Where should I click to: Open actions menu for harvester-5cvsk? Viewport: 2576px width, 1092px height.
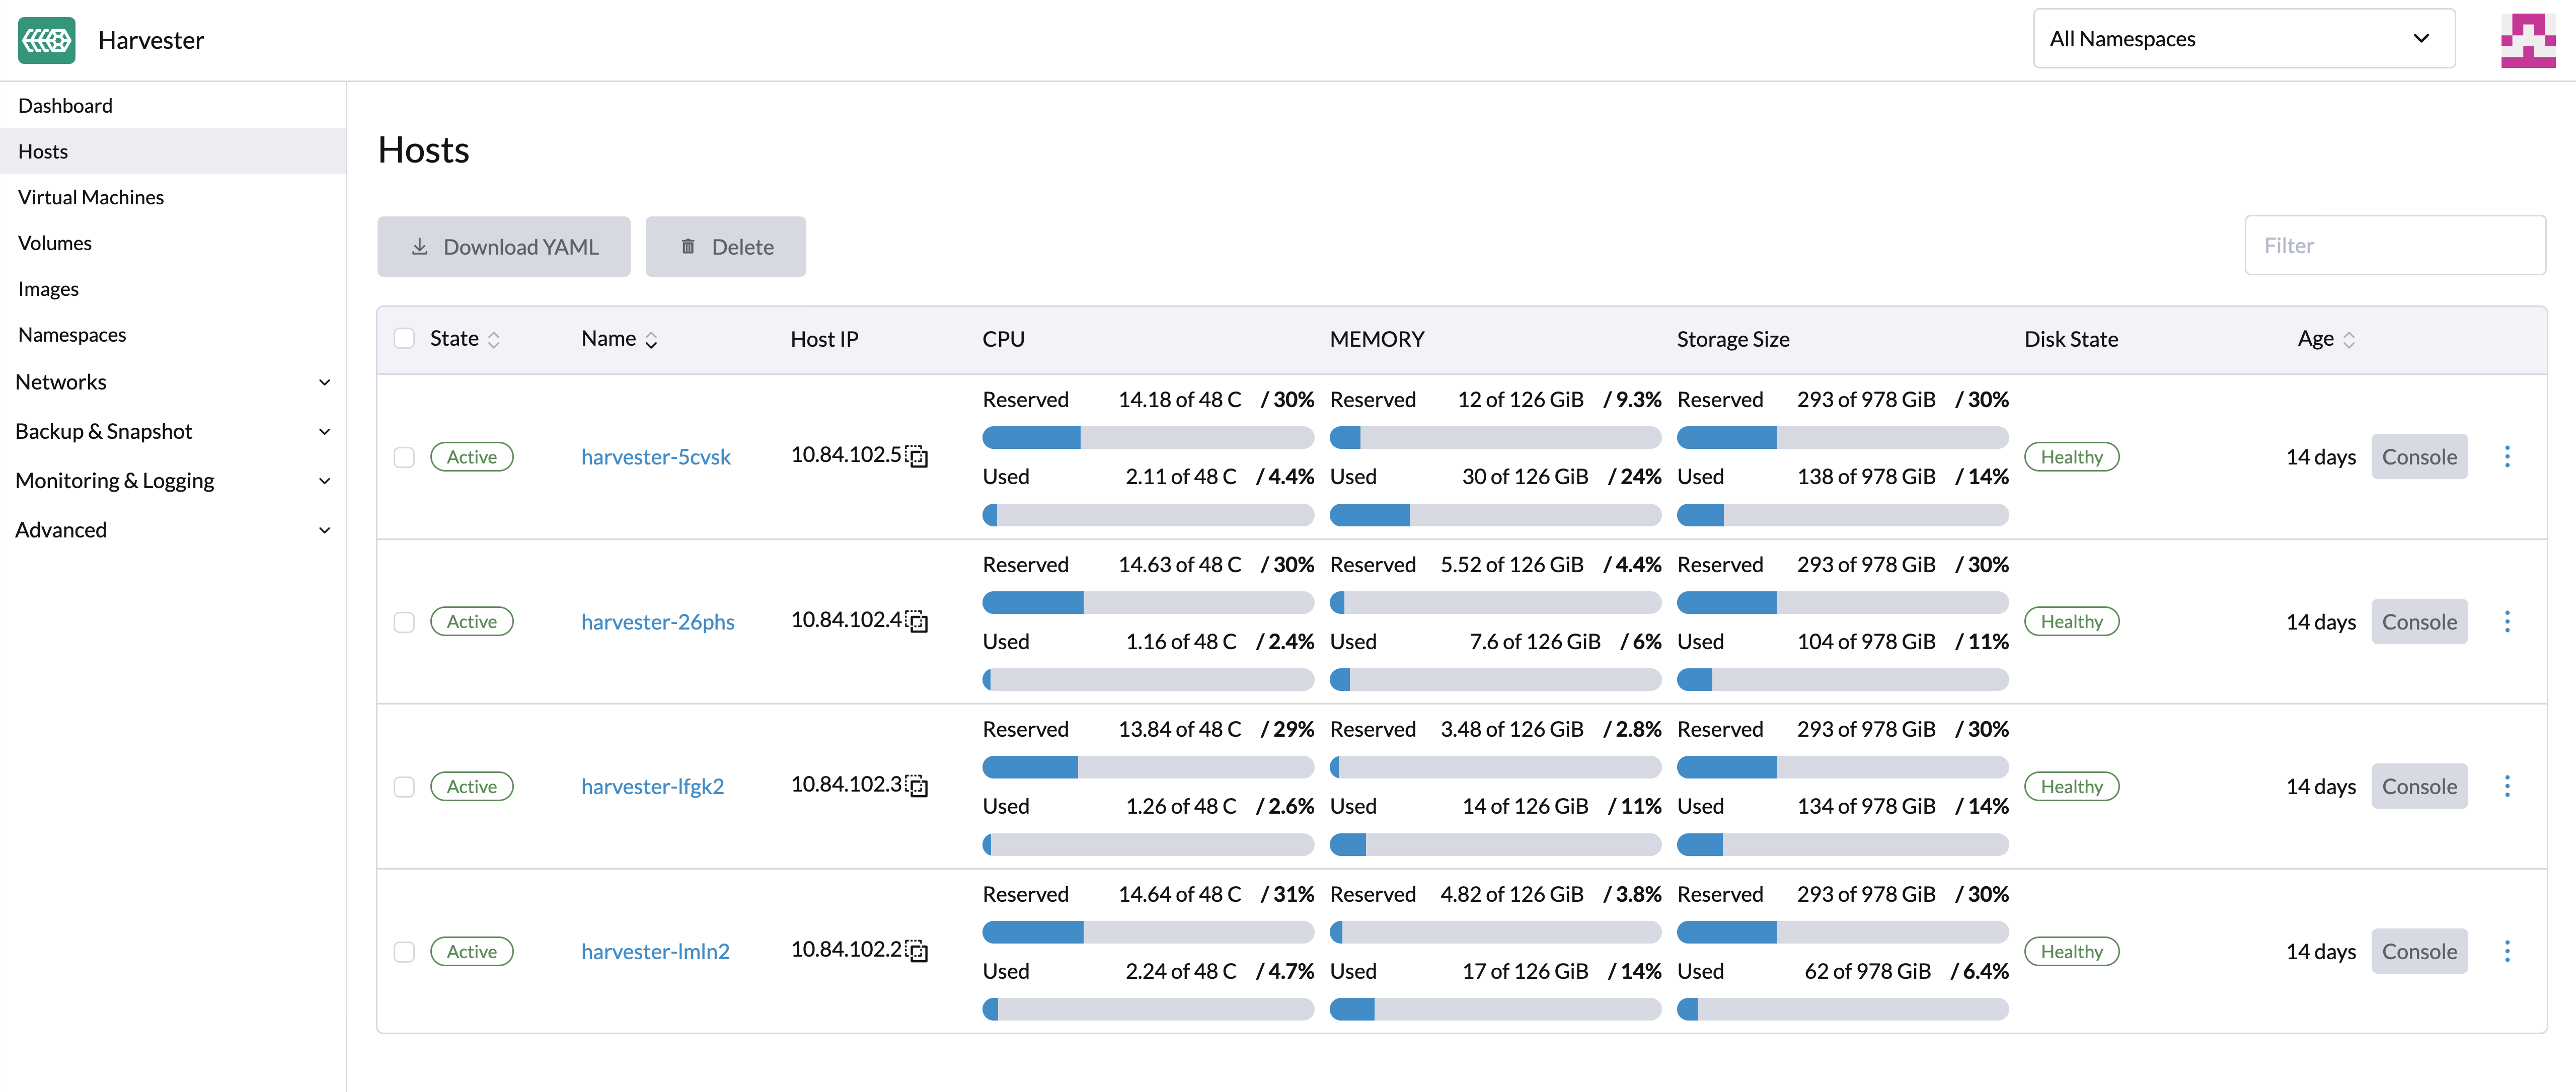pos(2506,457)
